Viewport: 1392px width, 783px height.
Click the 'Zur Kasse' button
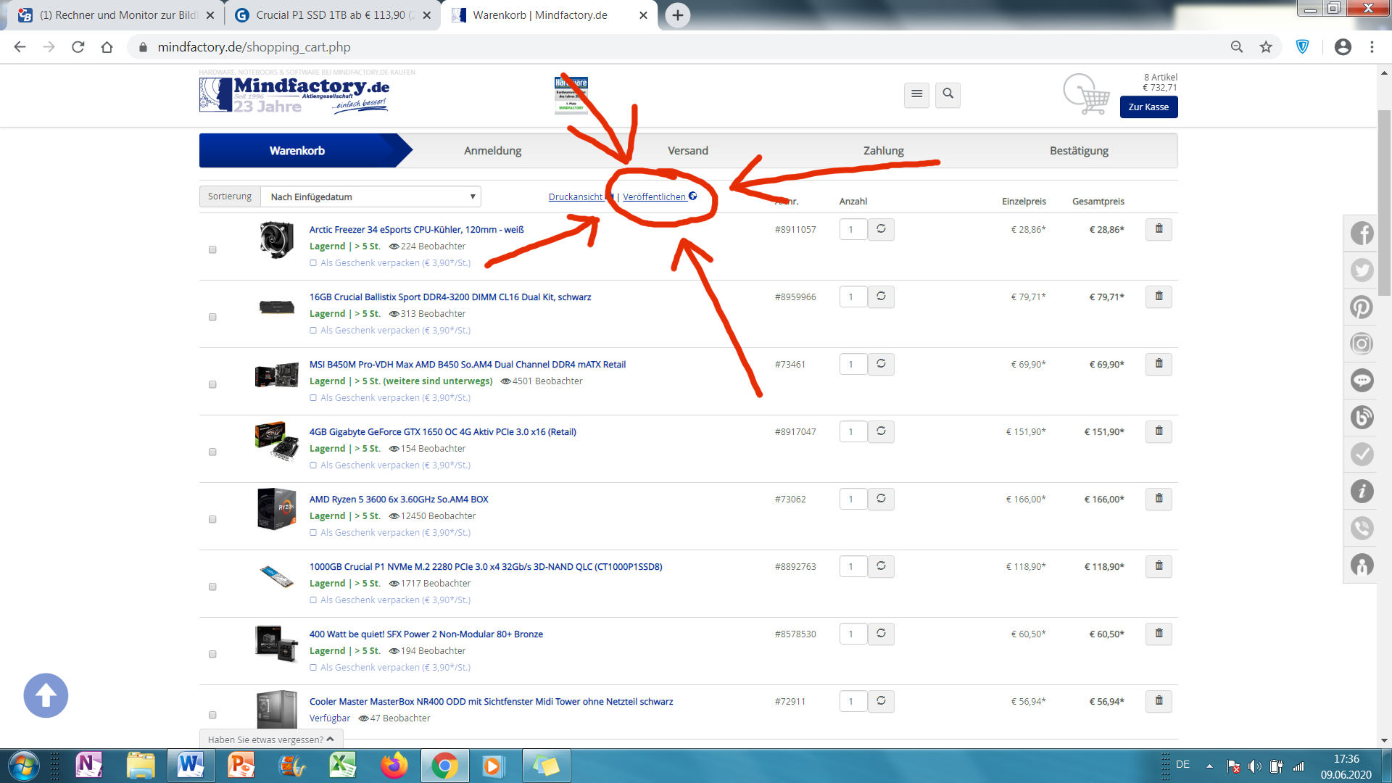[x=1148, y=107]
